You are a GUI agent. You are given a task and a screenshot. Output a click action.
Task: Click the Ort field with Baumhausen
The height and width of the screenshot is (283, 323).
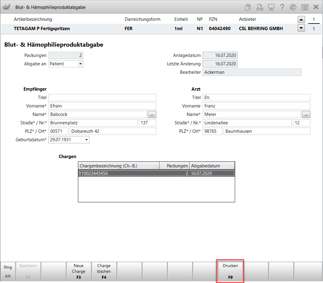coord(267,131)
